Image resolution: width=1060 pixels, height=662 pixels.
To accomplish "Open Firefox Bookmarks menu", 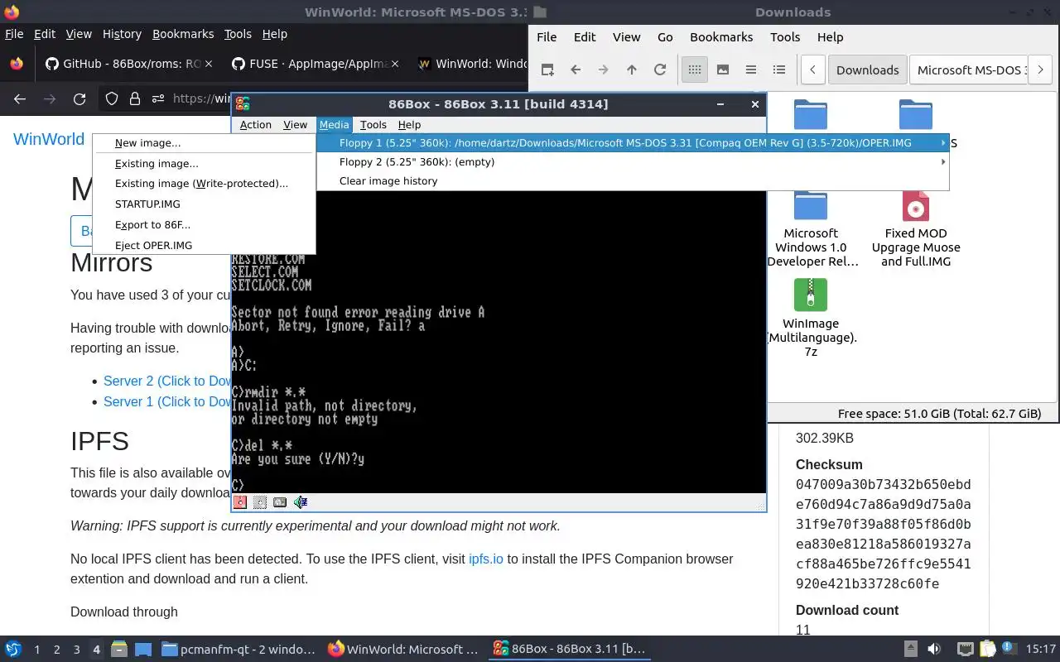I will pyautogui.click(x=183, y=34).
